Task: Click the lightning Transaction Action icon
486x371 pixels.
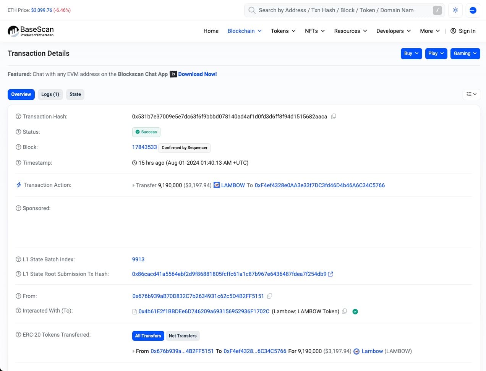Action: coord(19,185)
